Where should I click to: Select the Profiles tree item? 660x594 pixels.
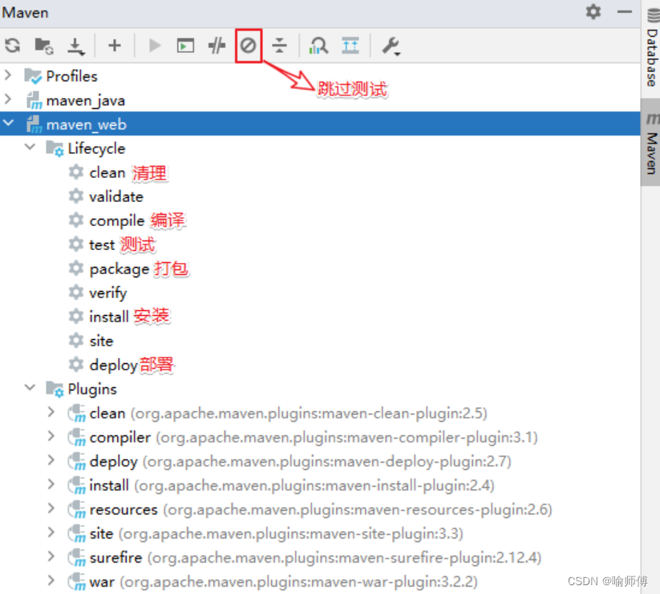tap(71, 76)
